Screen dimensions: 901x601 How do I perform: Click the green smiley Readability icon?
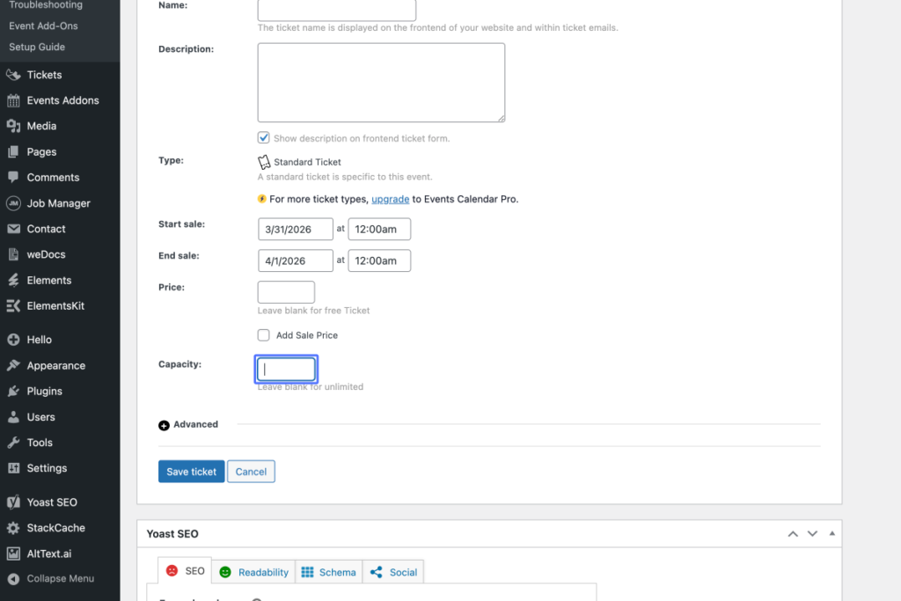point(225,572)
